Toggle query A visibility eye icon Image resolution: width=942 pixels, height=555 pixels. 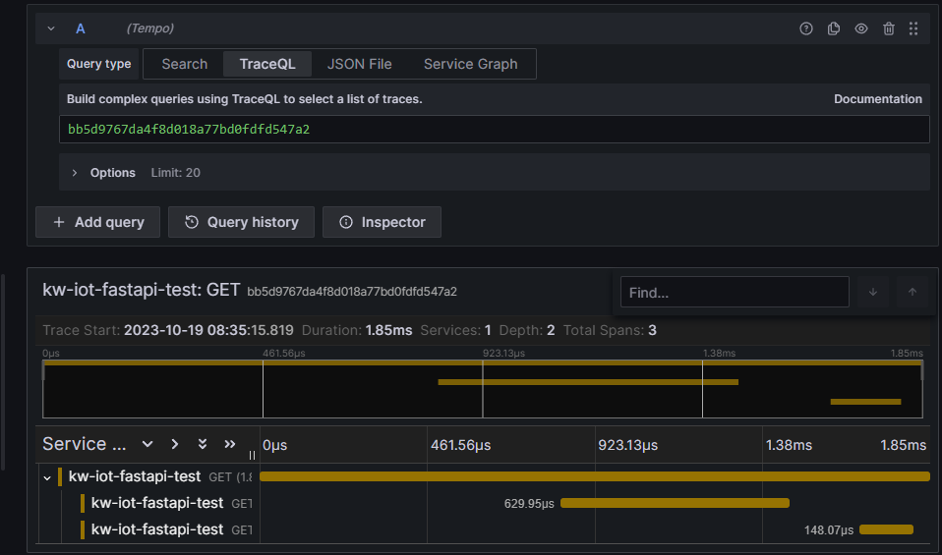[861, 28]
